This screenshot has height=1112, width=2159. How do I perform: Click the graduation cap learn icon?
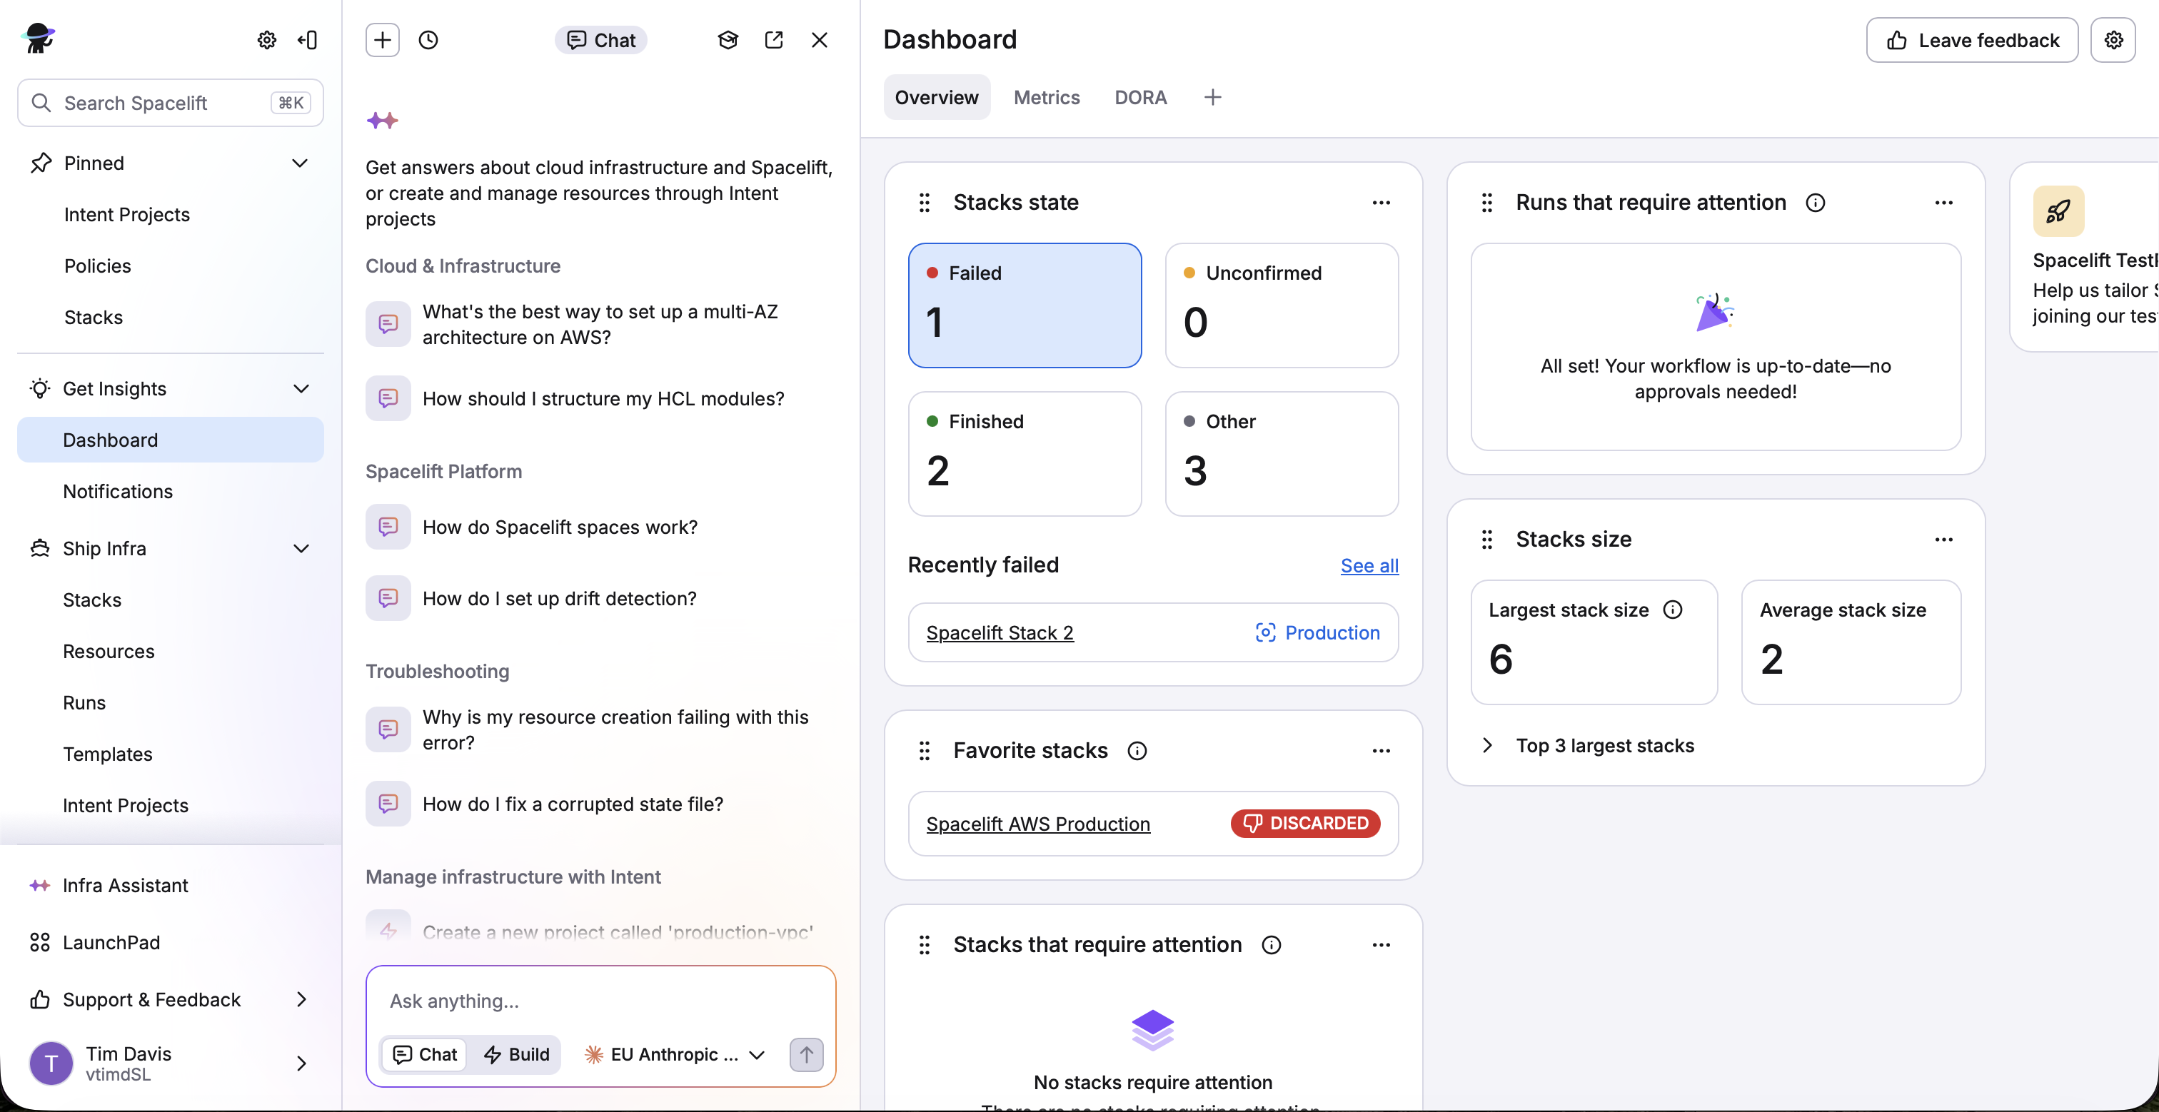[x=728, y=40]
